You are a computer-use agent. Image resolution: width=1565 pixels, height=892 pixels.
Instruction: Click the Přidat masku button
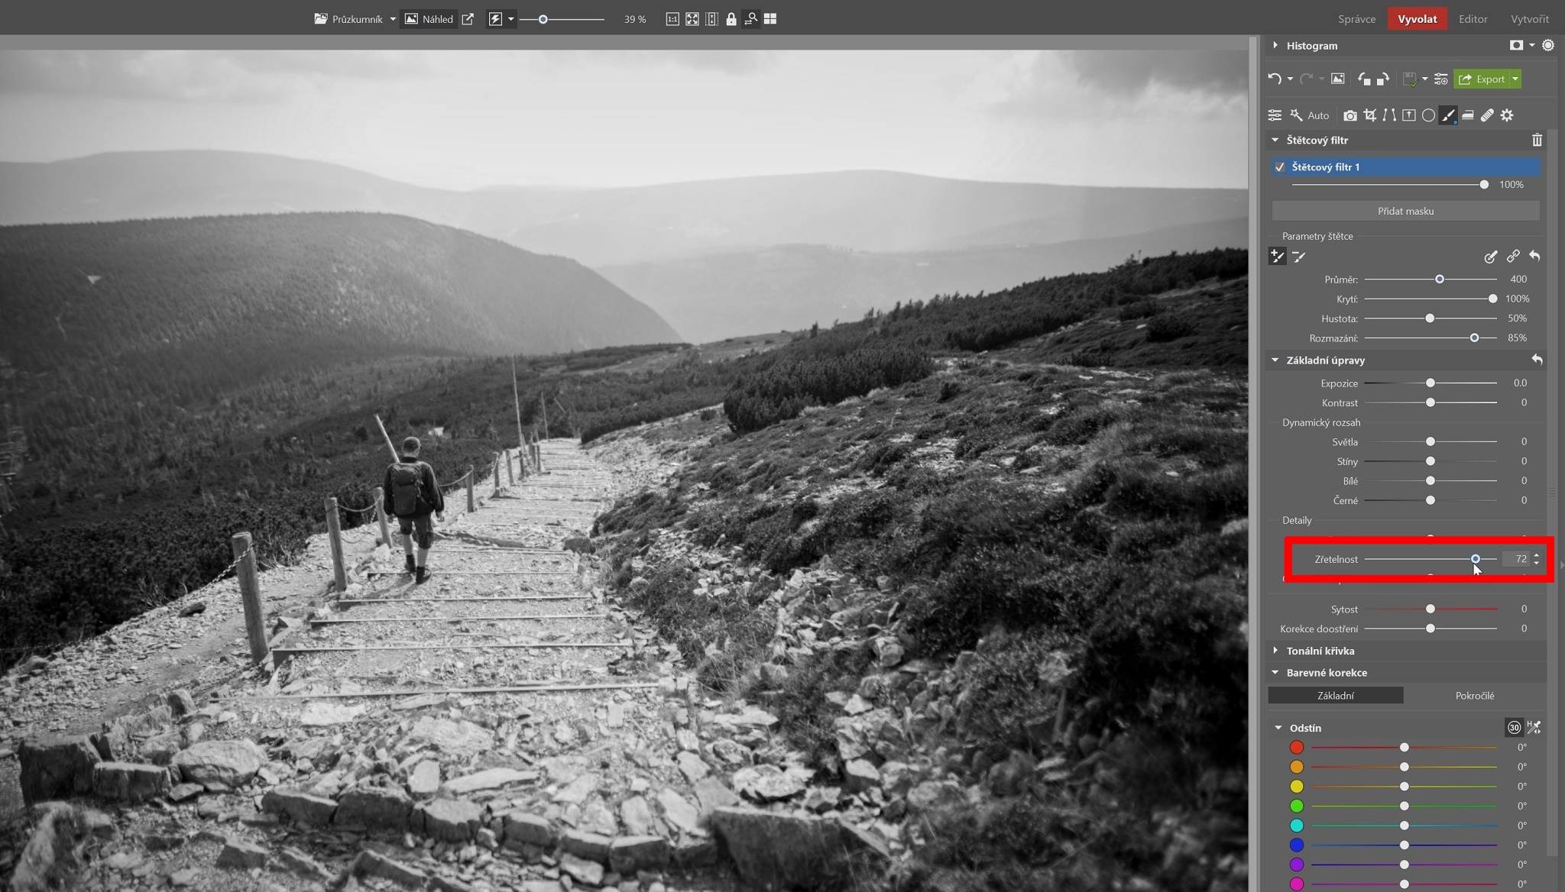pyautogui.click(x=1405, y=211)
